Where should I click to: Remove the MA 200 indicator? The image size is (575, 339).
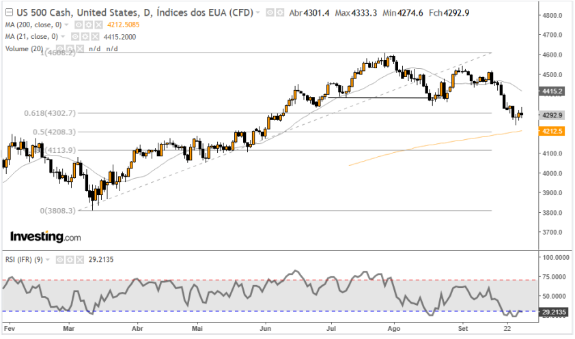click(97, 25)
